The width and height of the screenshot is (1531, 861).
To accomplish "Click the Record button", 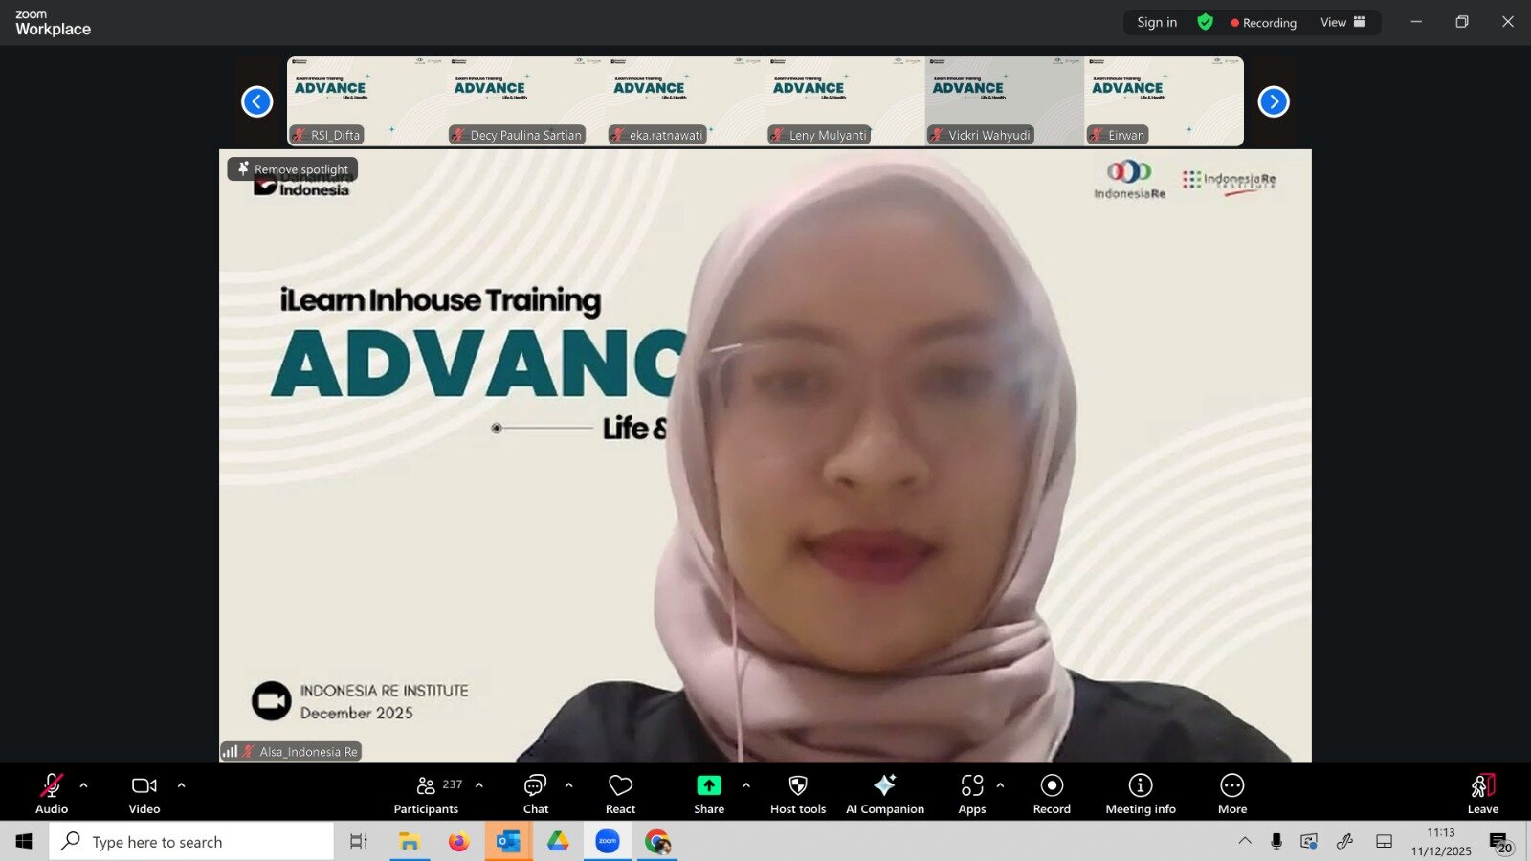I will (x=1052, y=792).
